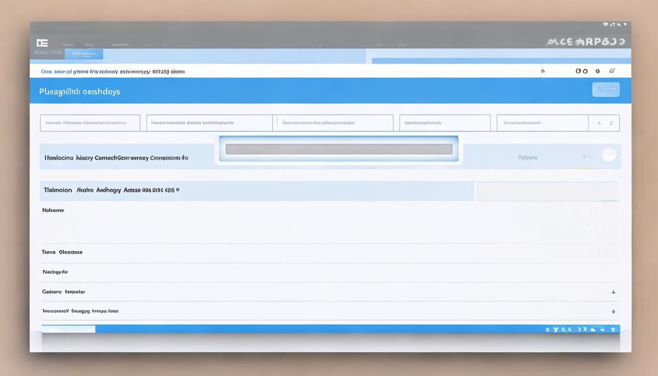The width and height of the screenshot is (658, 376).
Task: Select the 'Tlaimoion' highlighted table header row
Action: pyautogui.click(x=257, y=190)
